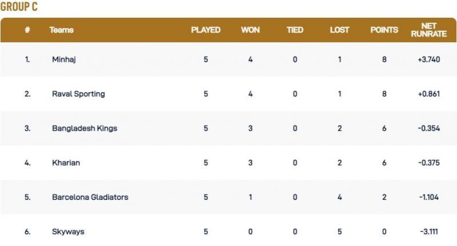Image resolution: width=457 pixels, height=246 pixels.
Task: Click the Teams column header
Action: click(62, 30)
